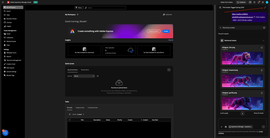Open the hamburger navigation menu
This screenshot has height=138, width=270.
tap(3, 2)
